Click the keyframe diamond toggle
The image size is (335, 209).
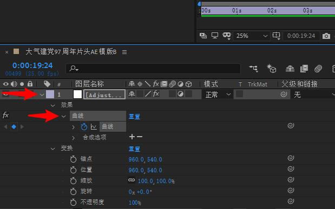(x=14, y=127)
